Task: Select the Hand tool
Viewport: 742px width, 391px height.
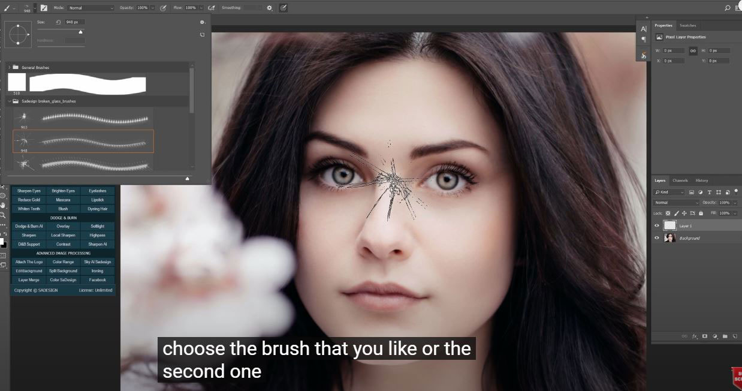Action: (3, 205)
